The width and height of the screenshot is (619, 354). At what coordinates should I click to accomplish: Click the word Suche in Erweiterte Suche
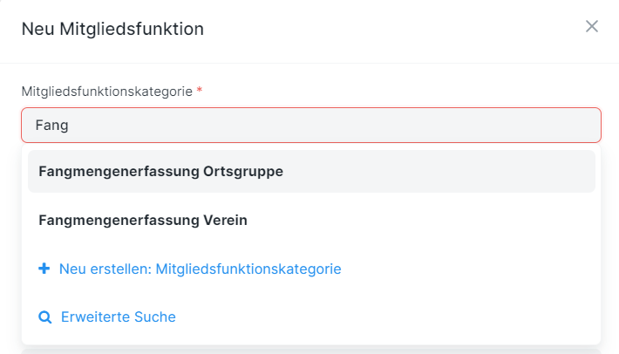click(x=156, y=317)
